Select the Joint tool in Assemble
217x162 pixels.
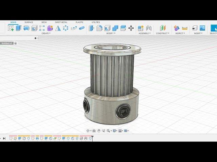[x=149, y=28]
